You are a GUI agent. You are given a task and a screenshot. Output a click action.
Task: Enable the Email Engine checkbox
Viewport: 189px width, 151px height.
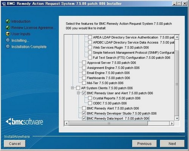click(x=84, y=73)
